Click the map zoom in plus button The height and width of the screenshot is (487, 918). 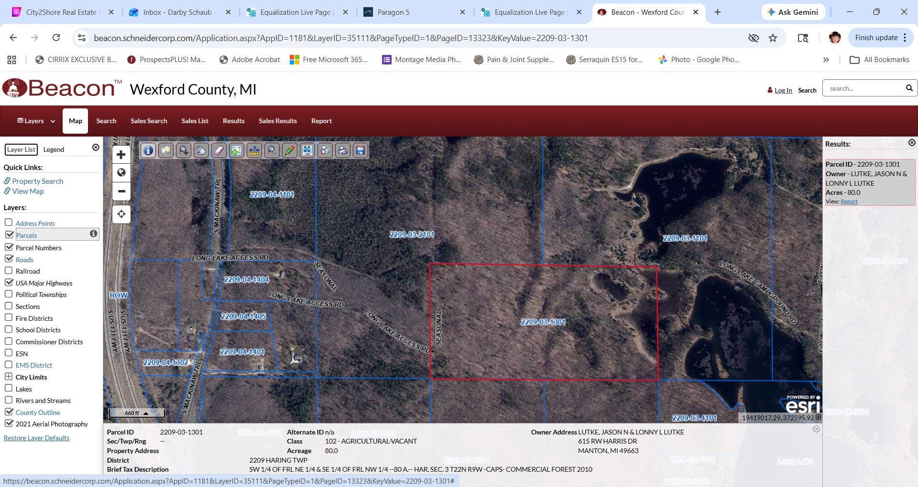pyautogui.click(x=121, y=154)
